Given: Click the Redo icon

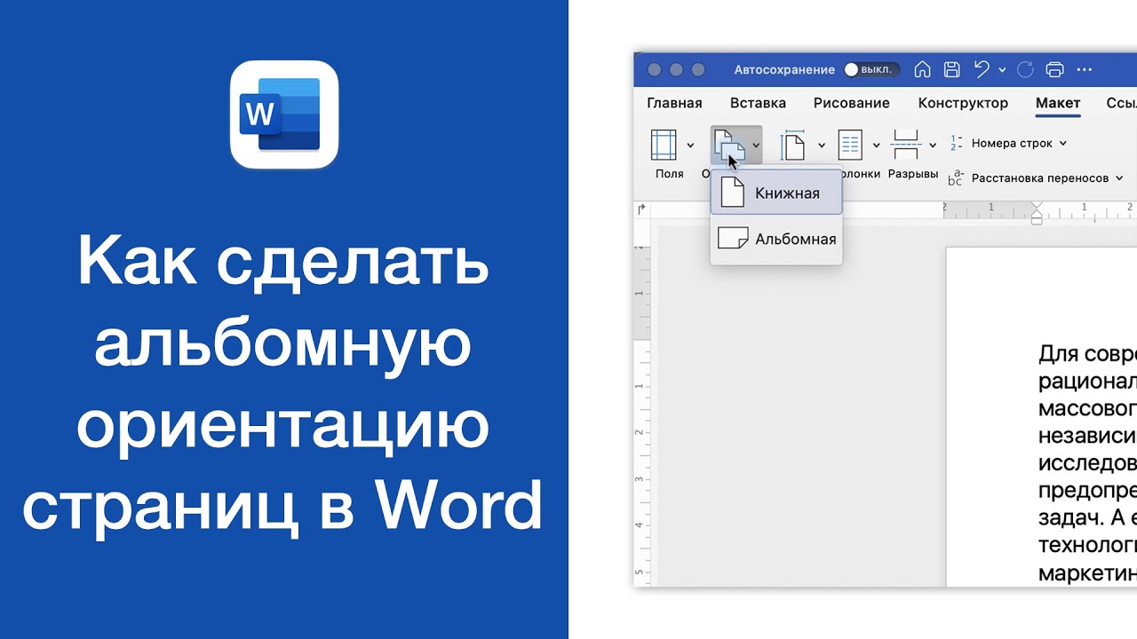Looking at the screenshot, I should click(x=1025, y=69).
